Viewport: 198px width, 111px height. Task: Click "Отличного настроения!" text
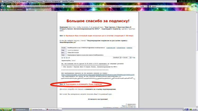tap(98, 99)
